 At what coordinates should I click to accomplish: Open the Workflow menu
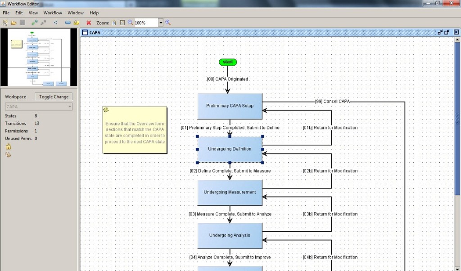tap(53, 13)
